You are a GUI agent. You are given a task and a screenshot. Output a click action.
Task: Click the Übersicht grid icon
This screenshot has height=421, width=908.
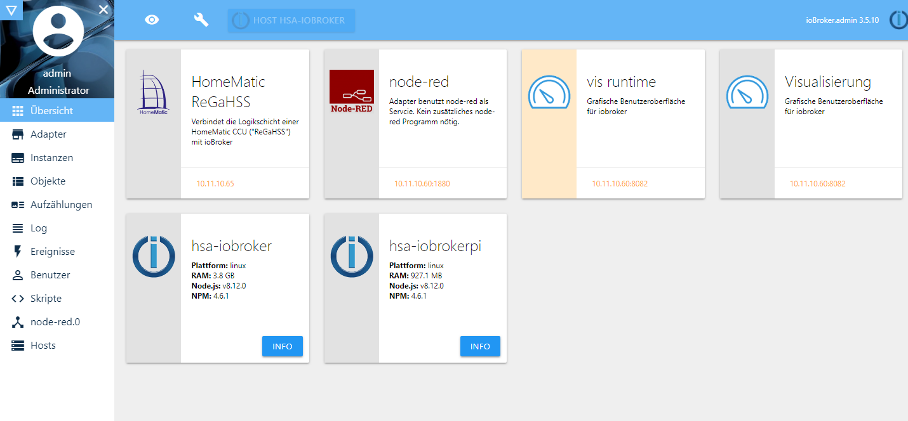click(18, 110)
